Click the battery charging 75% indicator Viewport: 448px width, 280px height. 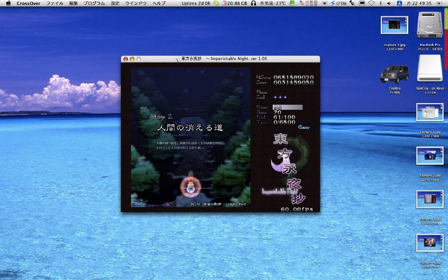tap(338, 3)
